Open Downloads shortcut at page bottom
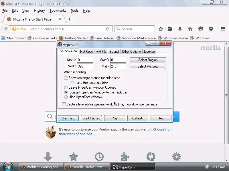 [48, 157]
